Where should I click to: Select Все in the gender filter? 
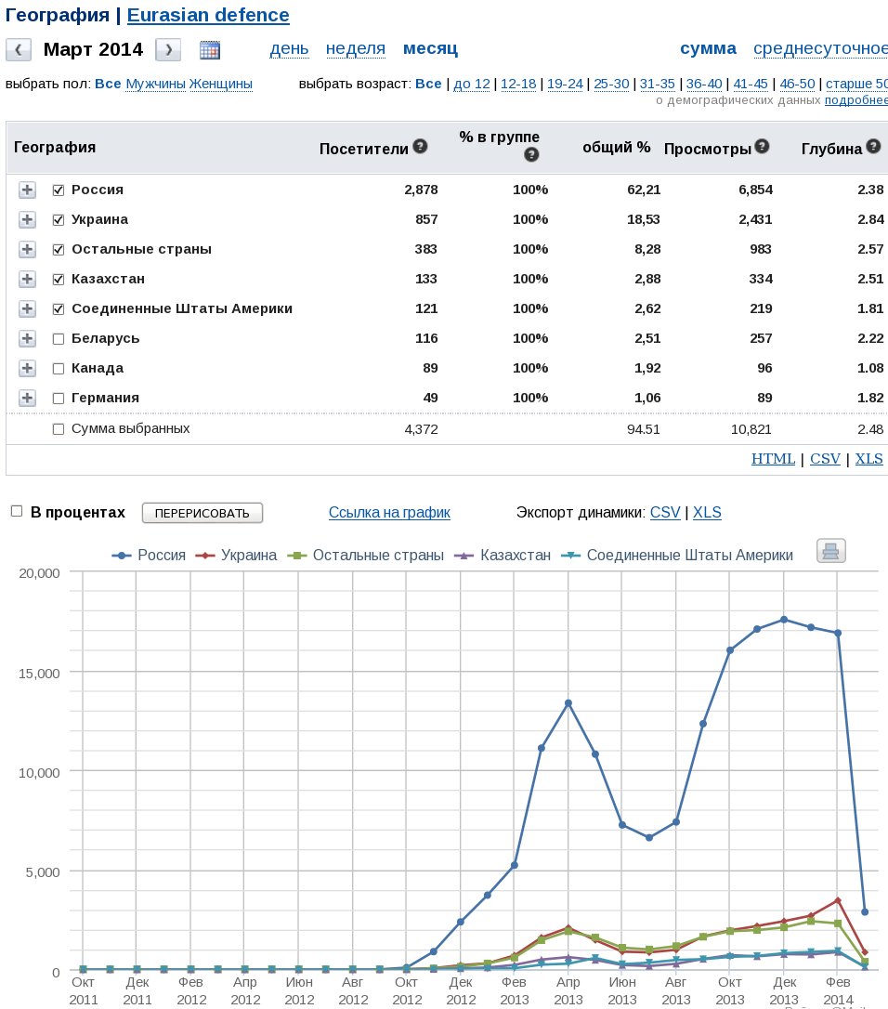pyautogui.click(x=108, y=84)
